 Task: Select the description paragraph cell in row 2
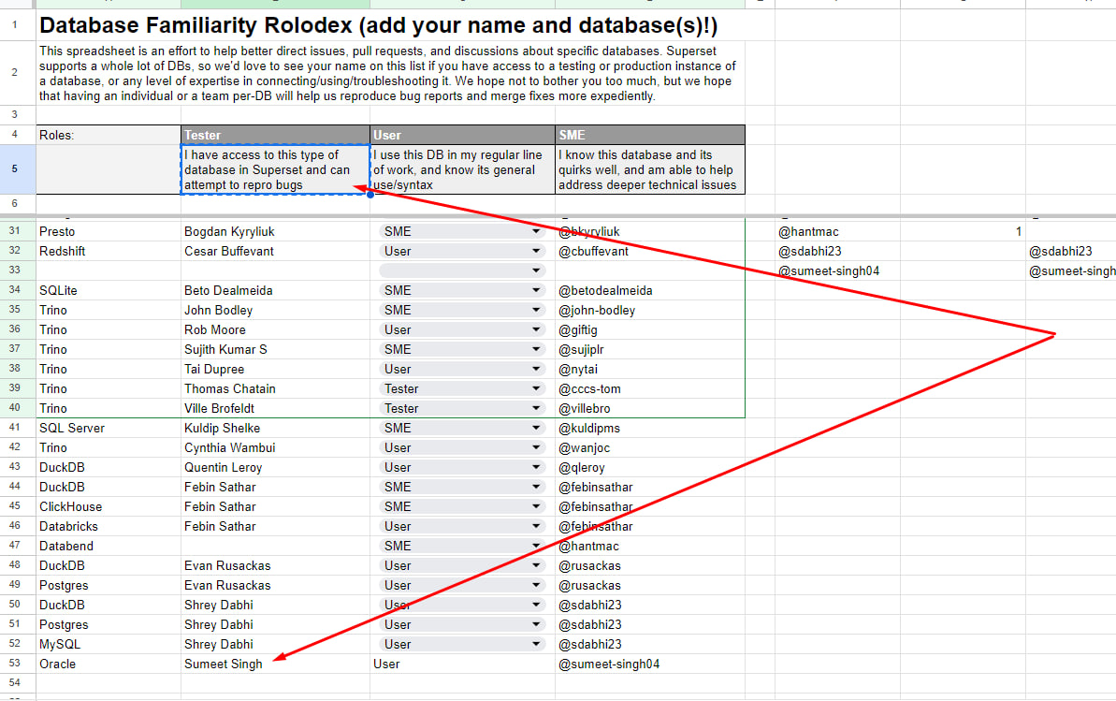[391, 73]
